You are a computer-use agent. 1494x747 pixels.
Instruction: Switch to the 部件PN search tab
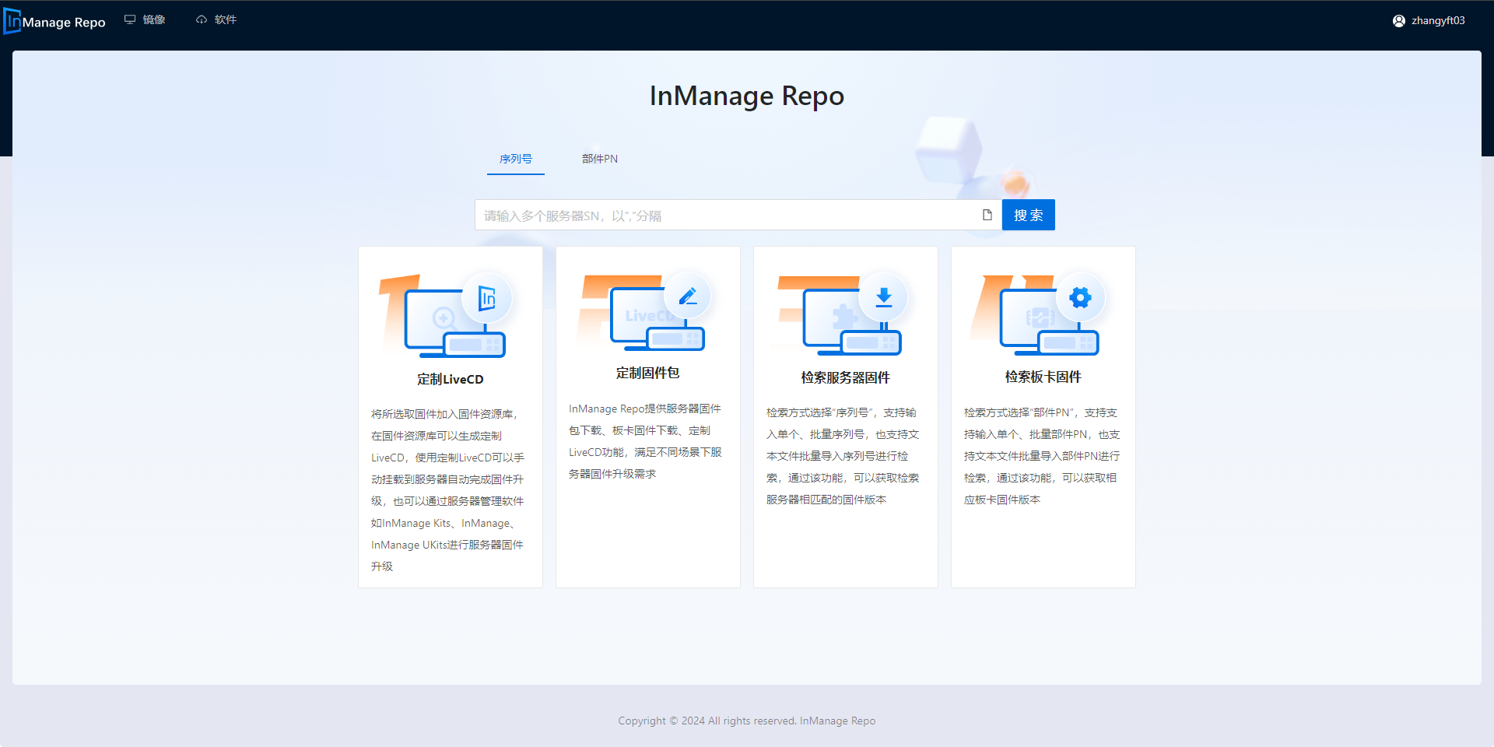[599, 159]
